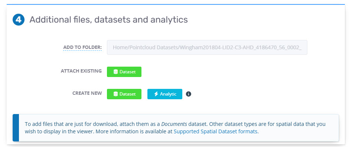Create a new Dataset
This screenshot has height=147, width=349.
(x=124, y=94)
